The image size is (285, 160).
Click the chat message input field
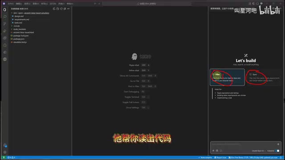tap(244, 144)
